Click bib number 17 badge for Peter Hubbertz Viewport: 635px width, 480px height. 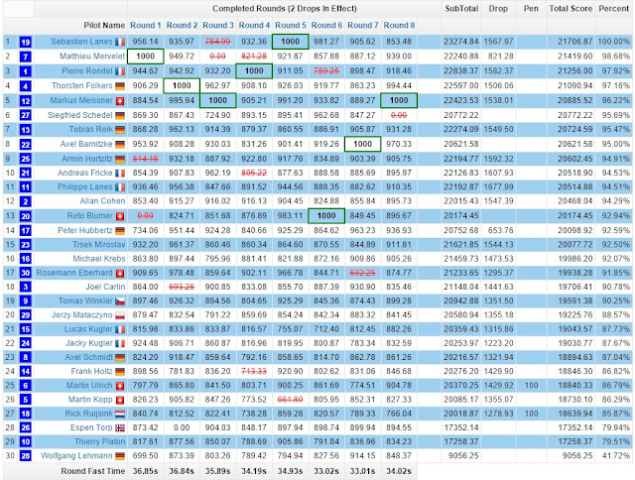pos(26,230)
